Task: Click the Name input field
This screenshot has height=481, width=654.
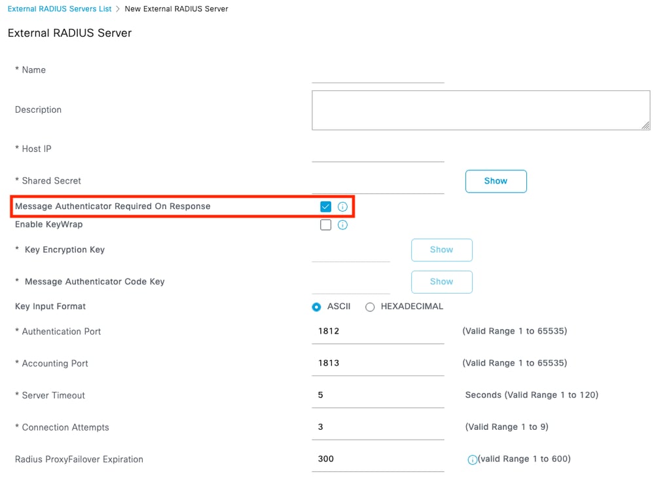Action: [x=378, y=73]
